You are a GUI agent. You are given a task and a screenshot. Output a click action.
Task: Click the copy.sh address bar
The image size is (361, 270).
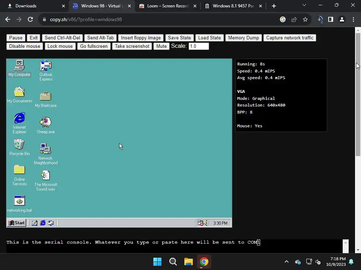159,20
